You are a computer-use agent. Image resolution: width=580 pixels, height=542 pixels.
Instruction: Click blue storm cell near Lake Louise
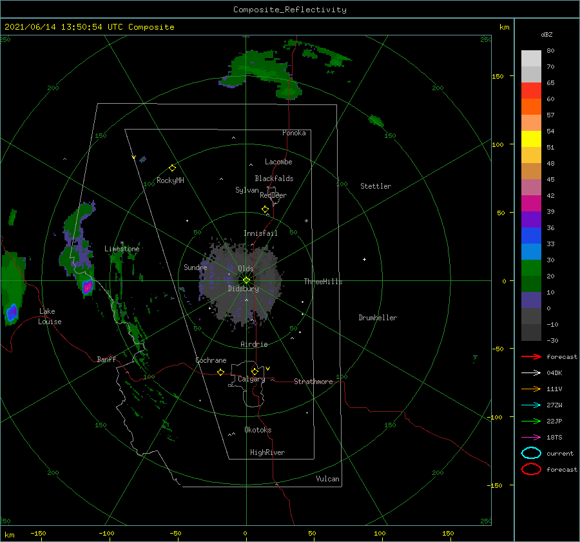click(12, 313)
